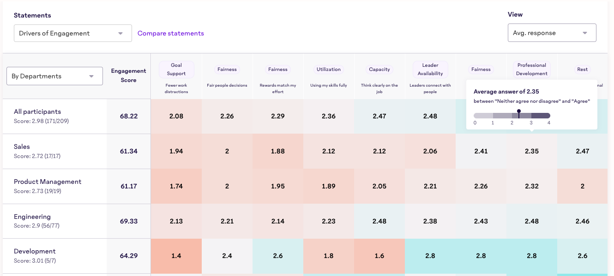Click the Development department row label

[35, 251]
